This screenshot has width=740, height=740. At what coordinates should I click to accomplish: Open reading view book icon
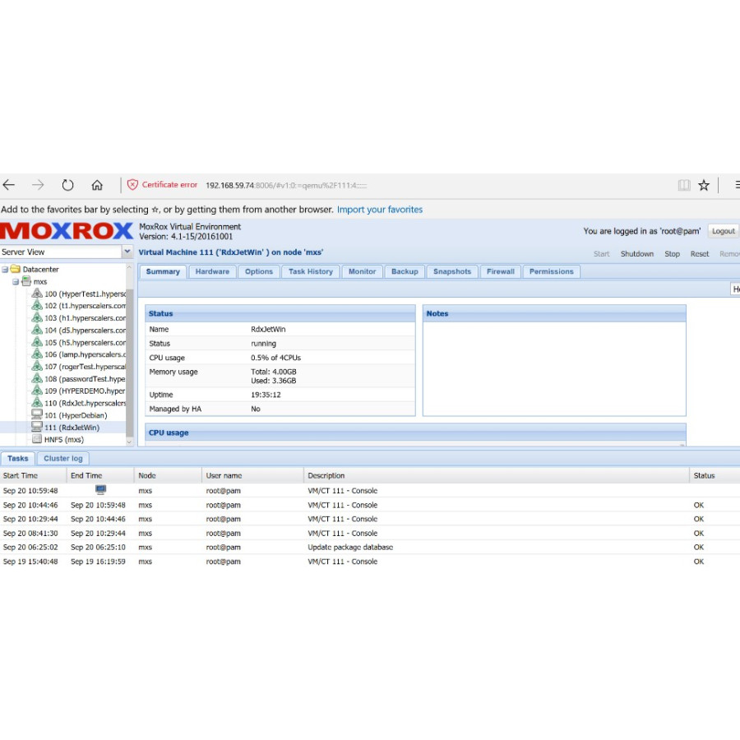point(684,185)
